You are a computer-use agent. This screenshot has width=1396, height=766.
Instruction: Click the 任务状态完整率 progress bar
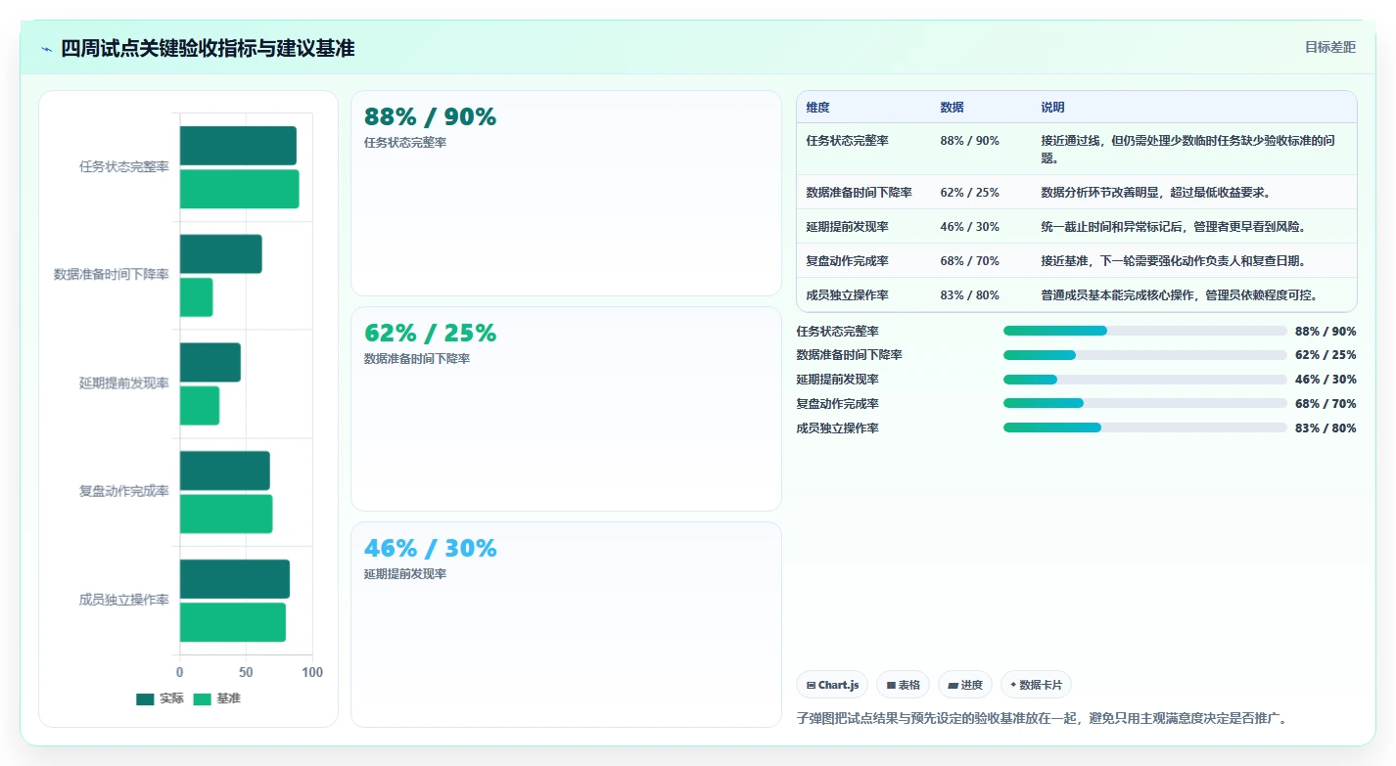(1144, 331)
